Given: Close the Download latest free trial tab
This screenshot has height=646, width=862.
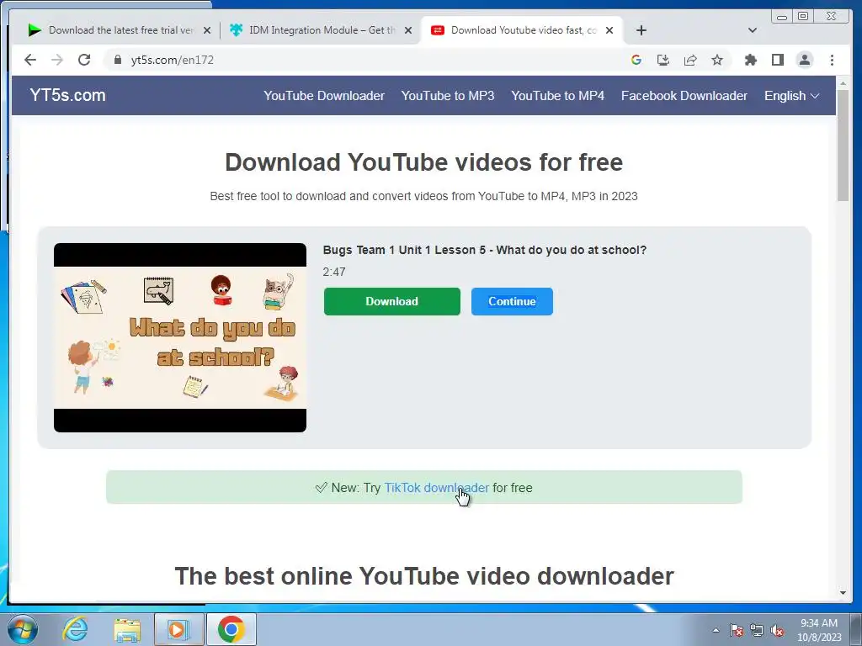Looking at the screenshot, I should (x=207, y=30).
